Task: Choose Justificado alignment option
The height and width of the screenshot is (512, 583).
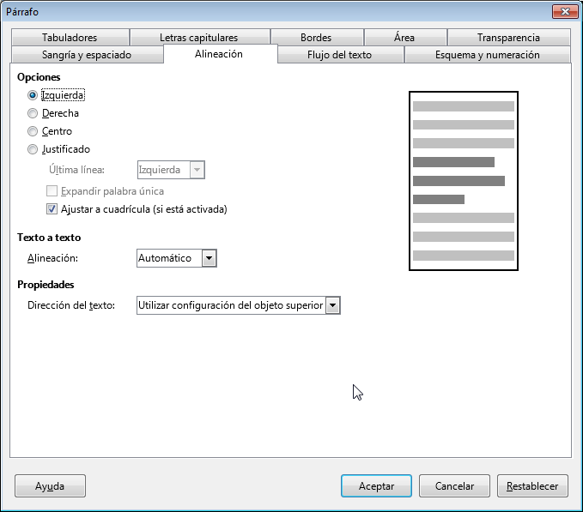Action: pos(33,149)
